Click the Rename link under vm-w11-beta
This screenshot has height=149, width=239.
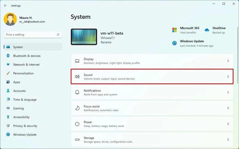point(106,42)
